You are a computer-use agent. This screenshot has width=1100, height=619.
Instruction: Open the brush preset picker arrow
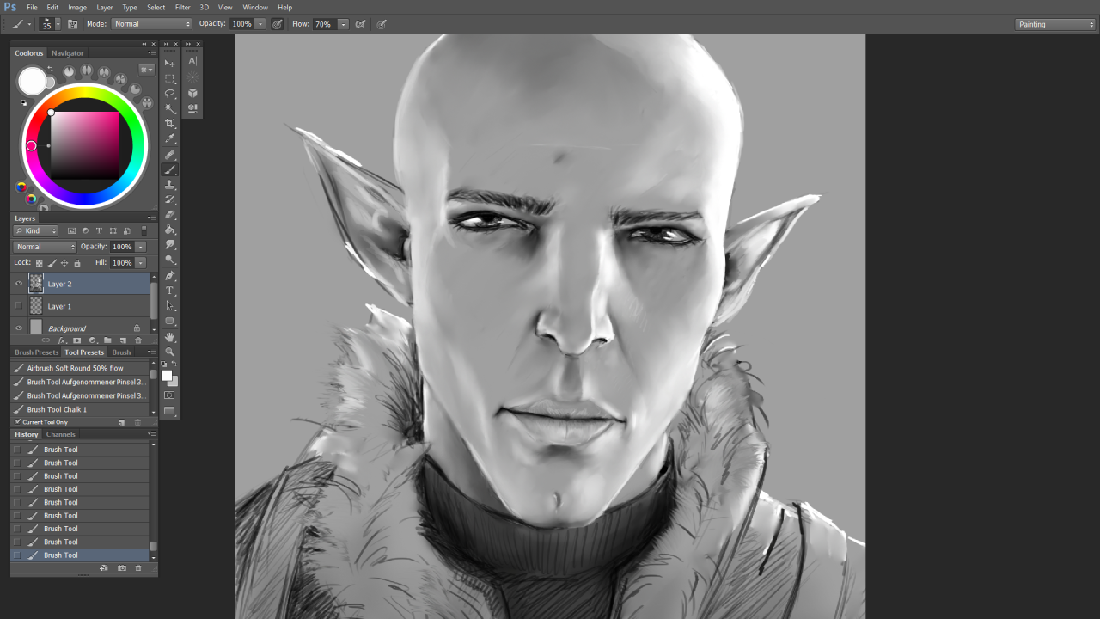(x=58, y=24)
